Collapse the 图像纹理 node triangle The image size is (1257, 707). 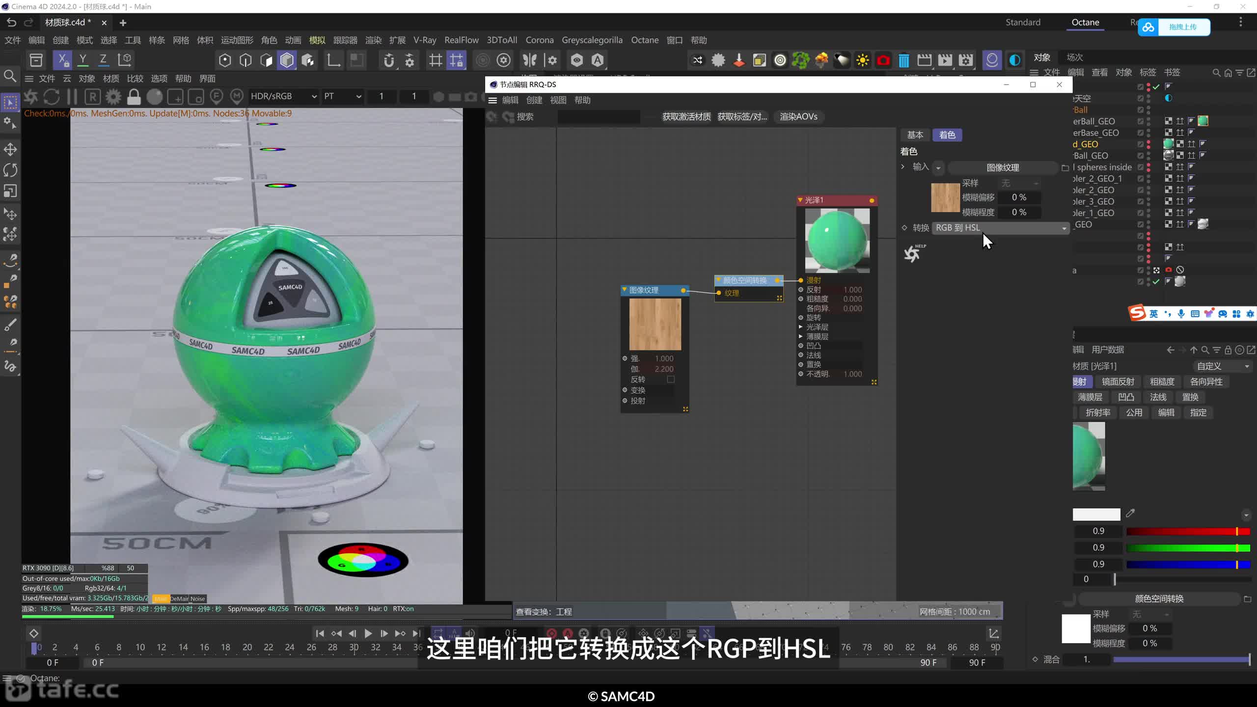(625, 290)
